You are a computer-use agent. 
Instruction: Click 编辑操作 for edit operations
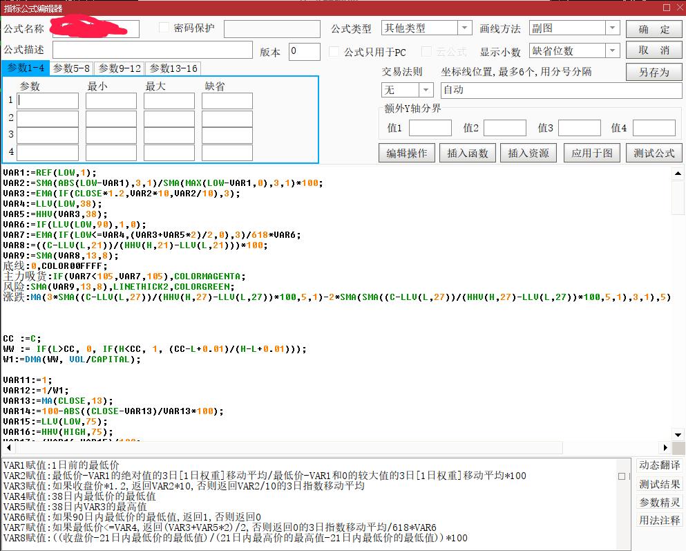[x=407, y=153]
